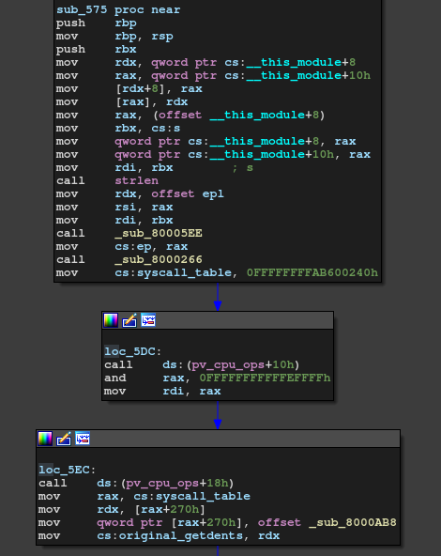The width and height of the screenshot is (441, 556).
Task: Click the edit pencil icon on loc_5EC block
Action: coord(64,439)
